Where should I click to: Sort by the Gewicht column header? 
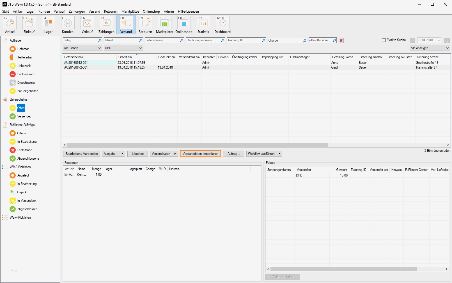[x=341, y=170]
